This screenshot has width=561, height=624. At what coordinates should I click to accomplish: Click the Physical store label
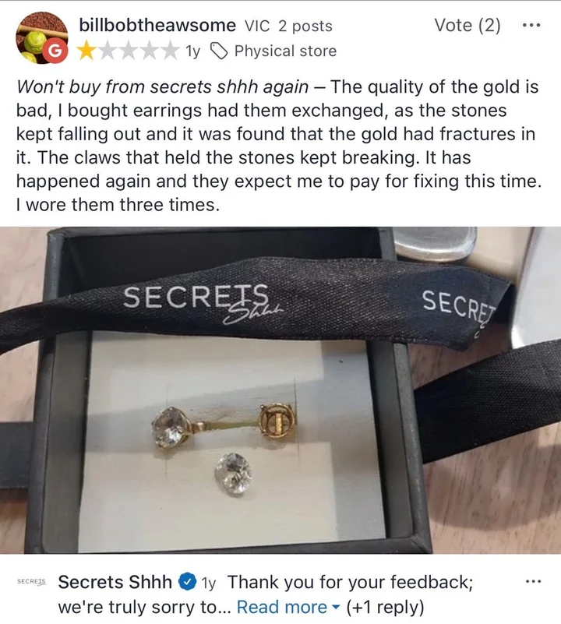[285, 51]
